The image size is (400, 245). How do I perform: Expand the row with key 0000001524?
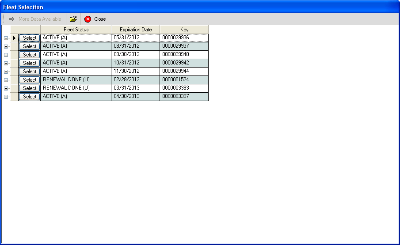6,80
